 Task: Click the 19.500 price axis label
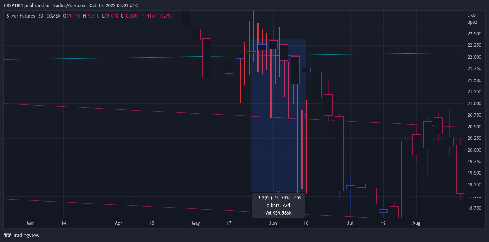(474, 173)
